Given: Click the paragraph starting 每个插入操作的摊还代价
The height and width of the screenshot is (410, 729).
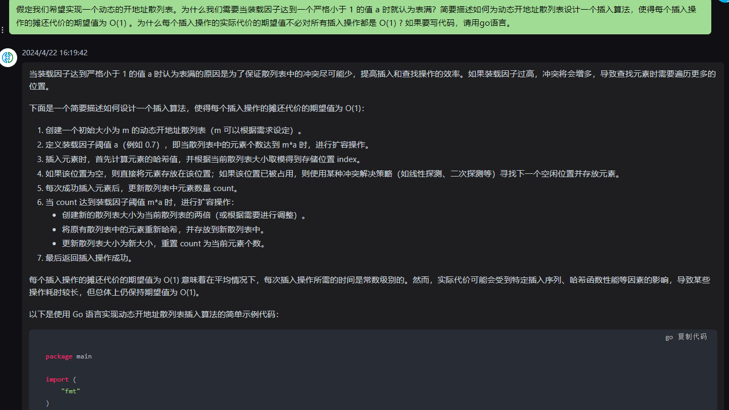Looking at the screenshot, I should click(x=370, y=286).
